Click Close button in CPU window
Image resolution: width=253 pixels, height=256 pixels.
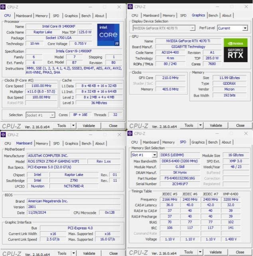[x=113, y=126]
